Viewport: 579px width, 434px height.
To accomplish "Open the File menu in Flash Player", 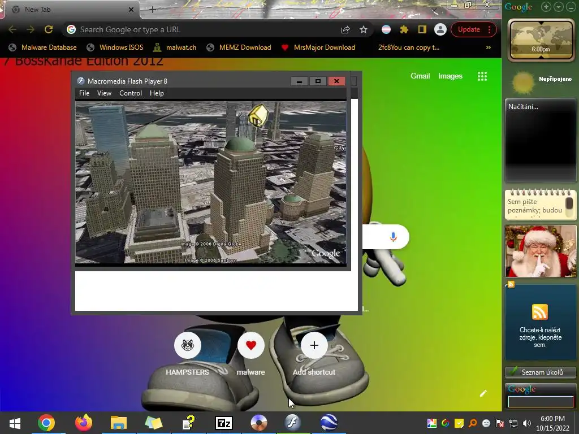I will point(84,93).
